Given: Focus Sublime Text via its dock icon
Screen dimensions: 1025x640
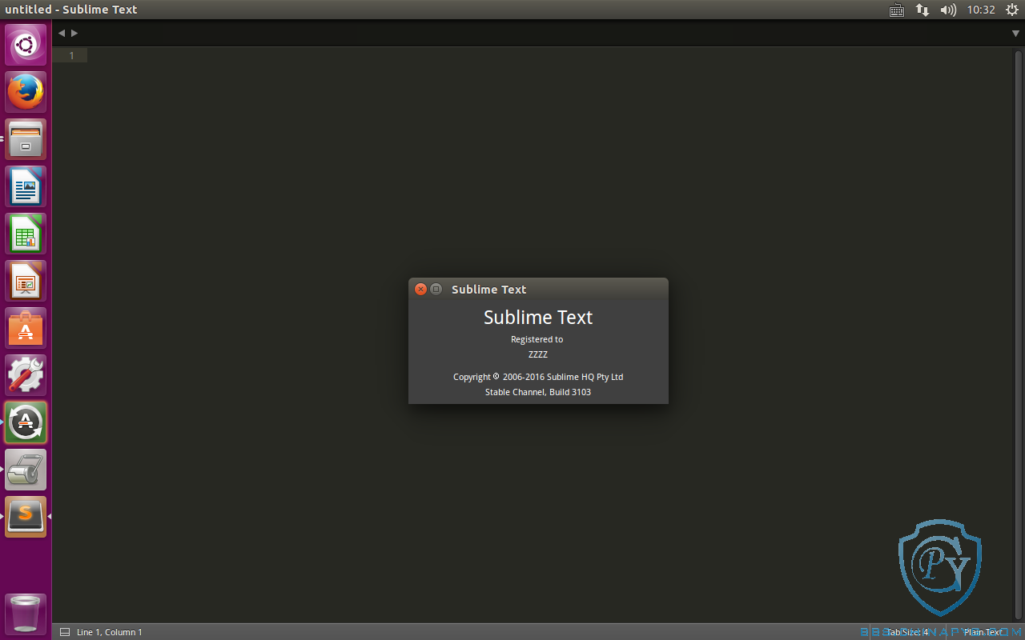Looking at the screenshot, I should (26, 517).
